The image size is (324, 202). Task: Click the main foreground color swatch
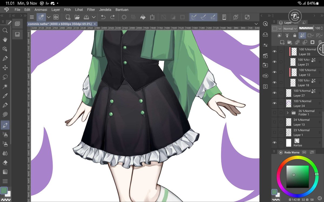tap(4, 190)
